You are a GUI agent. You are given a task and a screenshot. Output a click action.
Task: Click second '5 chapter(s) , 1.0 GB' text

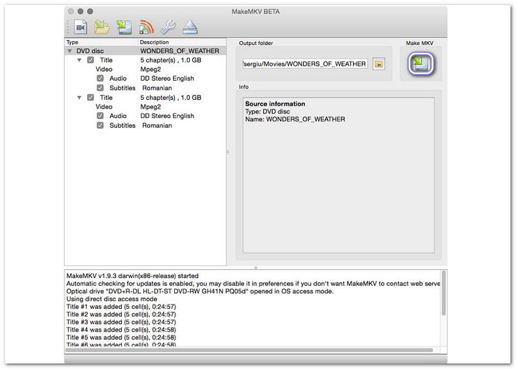click(171, 98)
